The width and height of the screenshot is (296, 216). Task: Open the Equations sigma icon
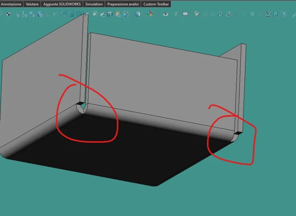(x=268, y=14)
